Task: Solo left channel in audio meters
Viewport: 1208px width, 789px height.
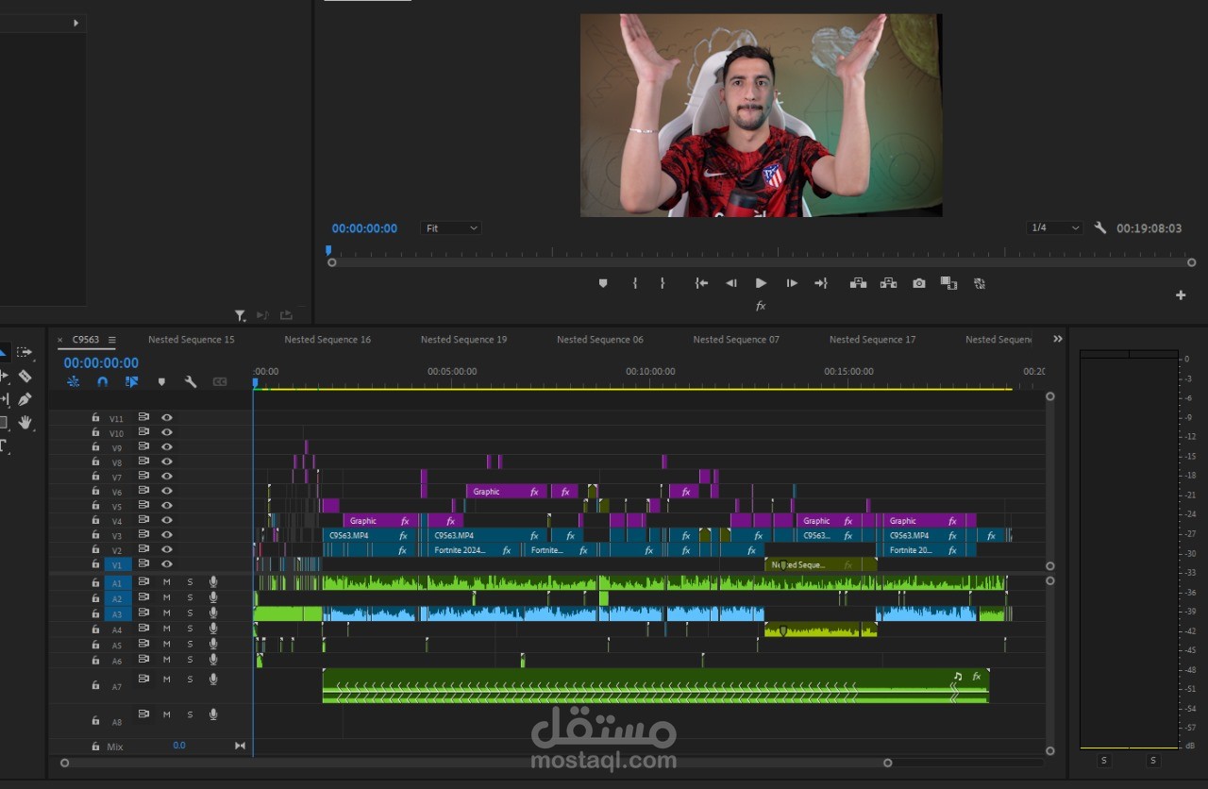Action: click(1104, 760)
